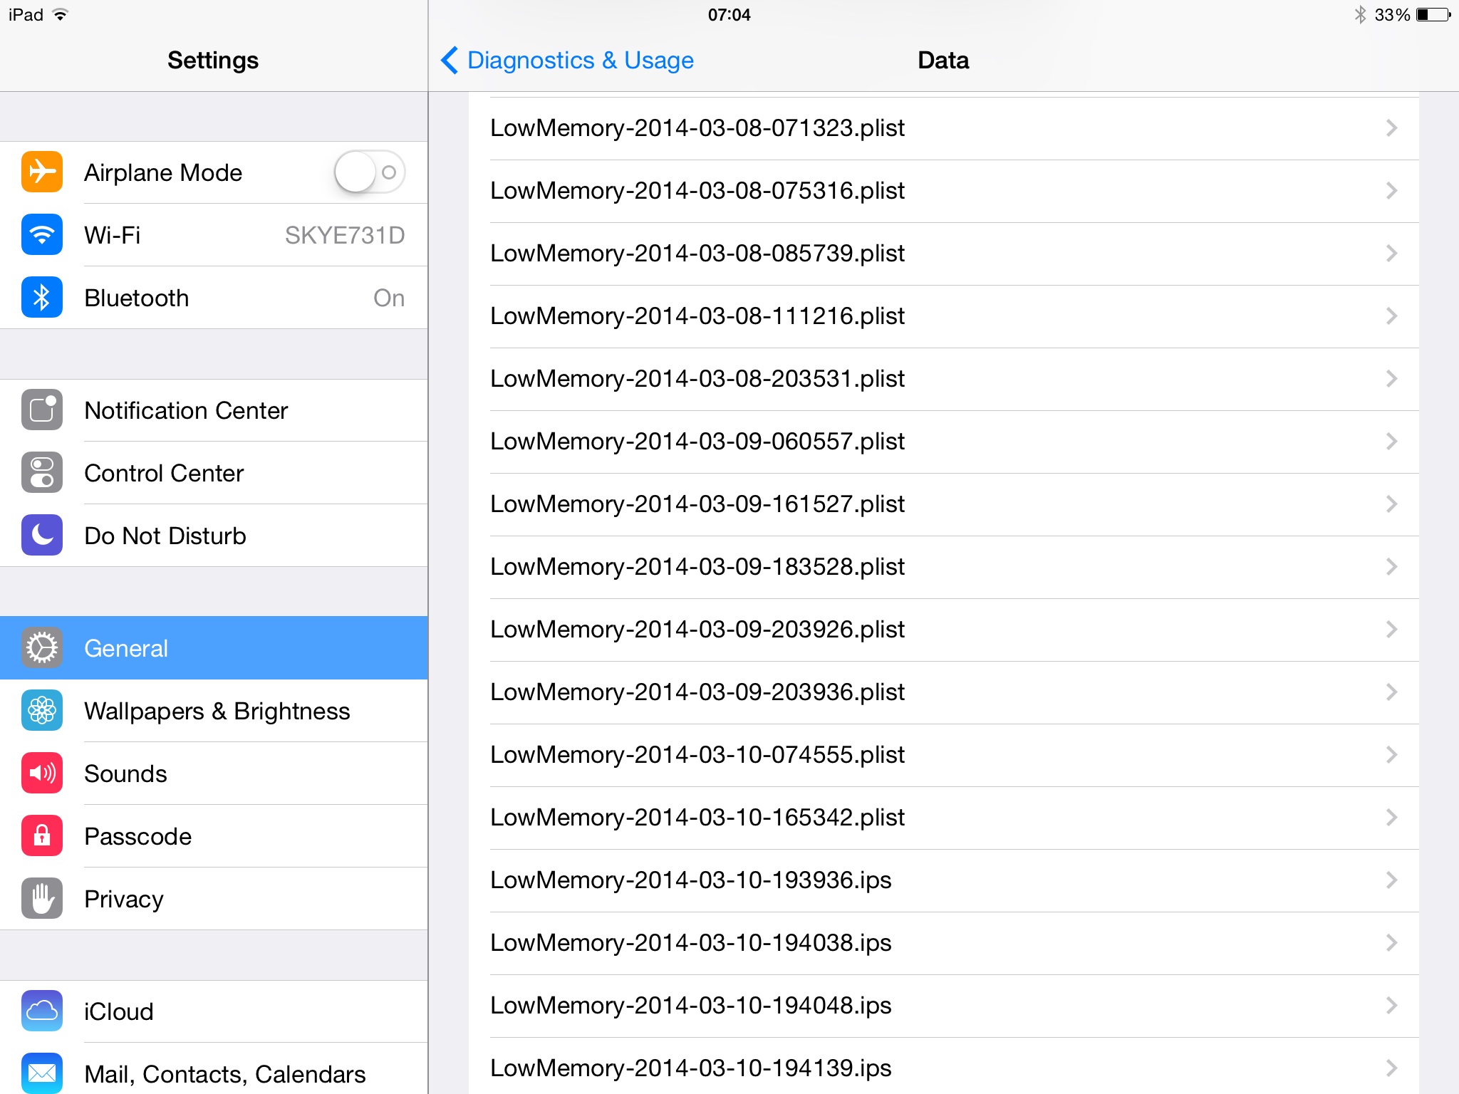This screenshot has width=1459, height=1094.
Task: Open chevron for LowMemory-2014-03-08-071323.plist
Action: click(1391, 128)
